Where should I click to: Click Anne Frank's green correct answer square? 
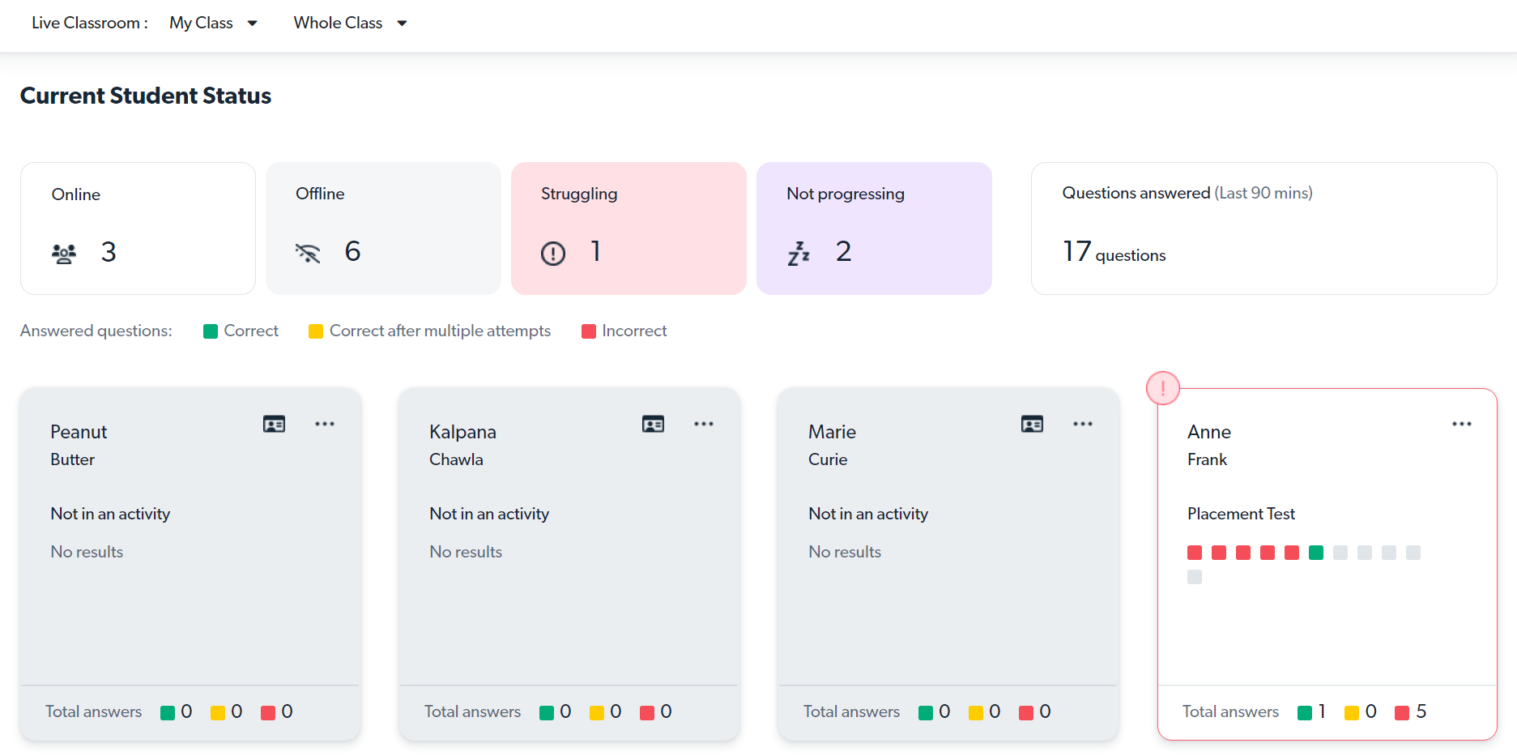[x=1316, y=553]
